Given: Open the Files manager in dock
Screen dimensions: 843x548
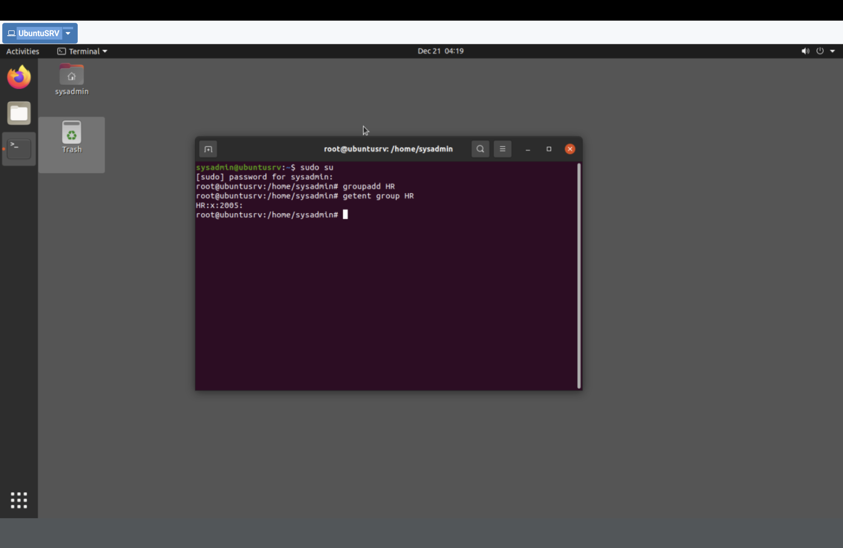Looking at the screenshot, I should (19, 113).
